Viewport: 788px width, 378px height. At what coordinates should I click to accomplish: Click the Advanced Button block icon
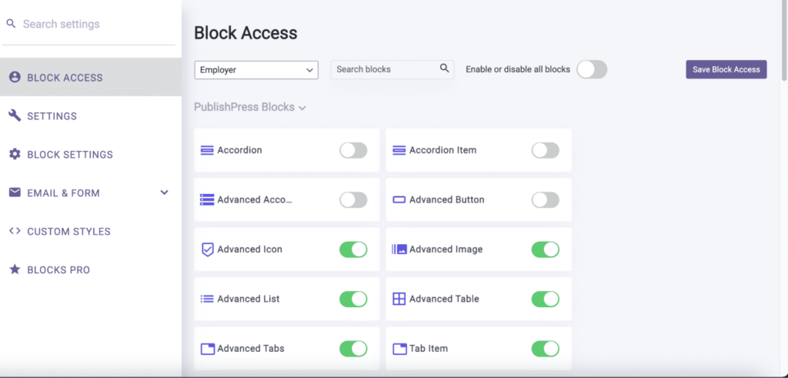click(399, 199)
